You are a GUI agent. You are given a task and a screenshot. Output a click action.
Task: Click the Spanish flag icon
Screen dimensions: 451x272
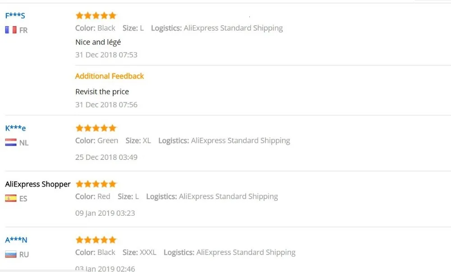click(x=11, y=198)
